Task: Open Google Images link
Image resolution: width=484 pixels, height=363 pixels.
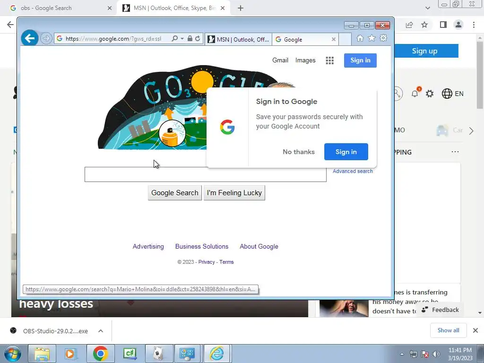Action: pos(305,60)
